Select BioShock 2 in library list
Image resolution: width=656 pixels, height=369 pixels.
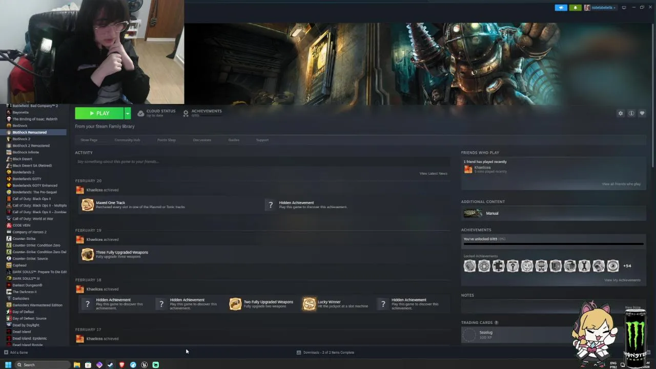[x=21, y=139]
